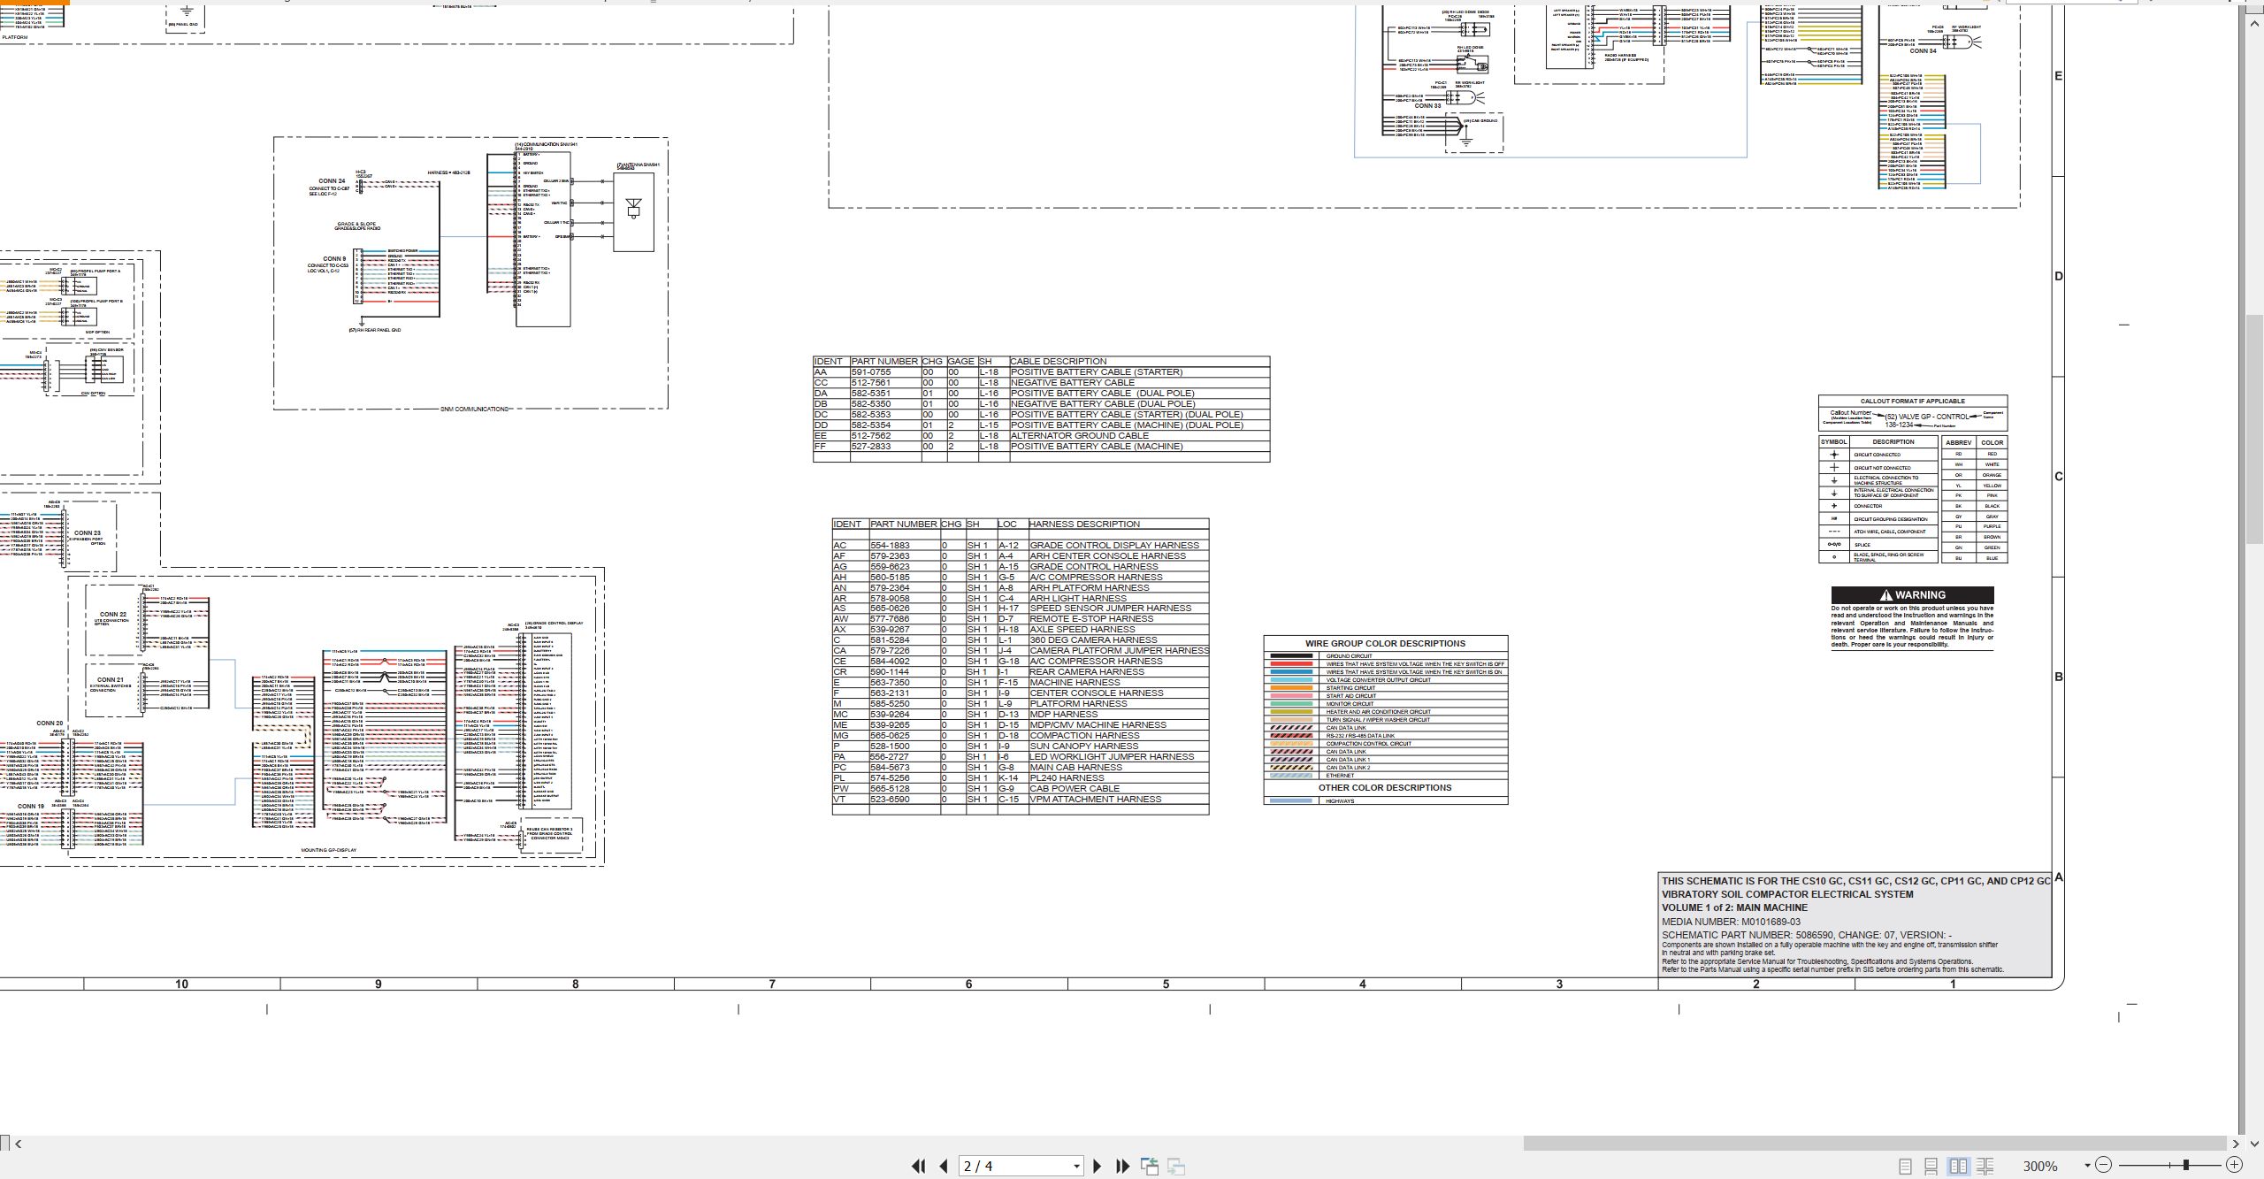The height and width of the screenshot is (1179, 2264).
Task: Open the page number dropdown
Action: tap(1076, 1167)
